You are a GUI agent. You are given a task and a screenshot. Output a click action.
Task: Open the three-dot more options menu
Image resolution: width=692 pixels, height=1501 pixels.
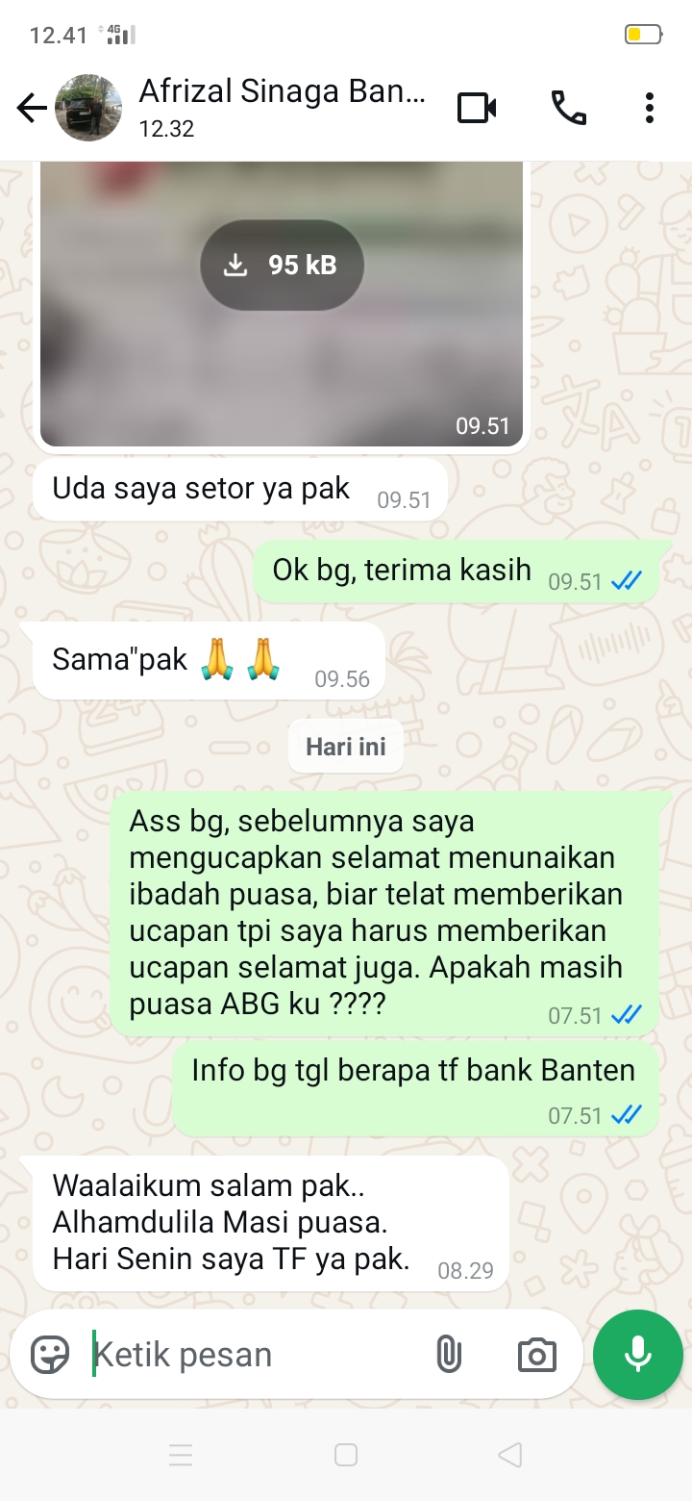pos(650,108)
